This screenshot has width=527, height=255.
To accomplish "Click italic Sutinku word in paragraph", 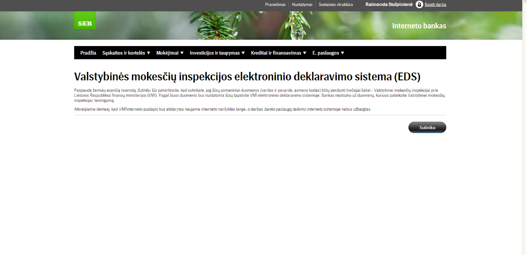I will pos(143,90).
